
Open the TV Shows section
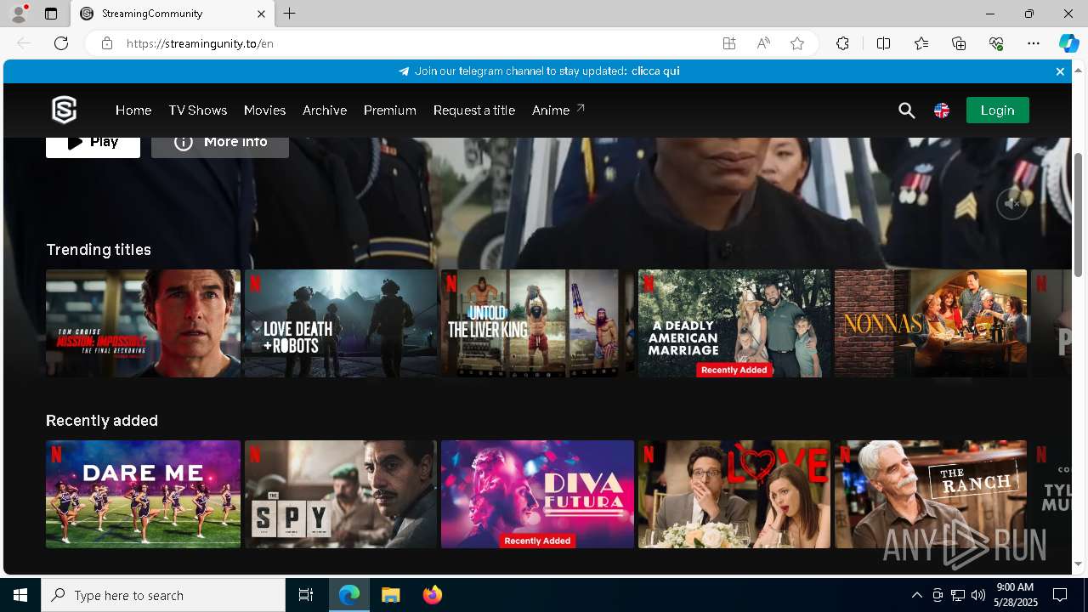click(198, 110)
